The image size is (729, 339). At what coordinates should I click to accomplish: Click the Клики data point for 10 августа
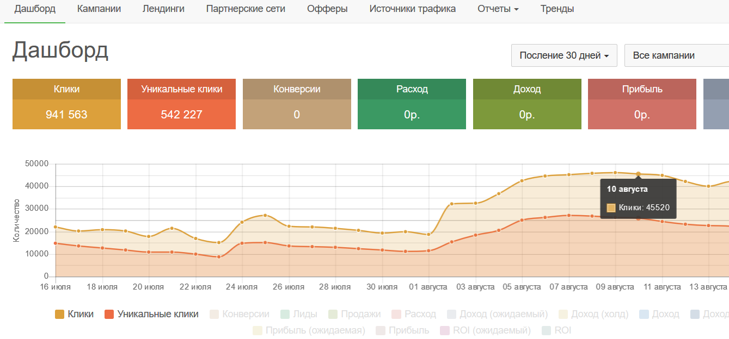638,174
